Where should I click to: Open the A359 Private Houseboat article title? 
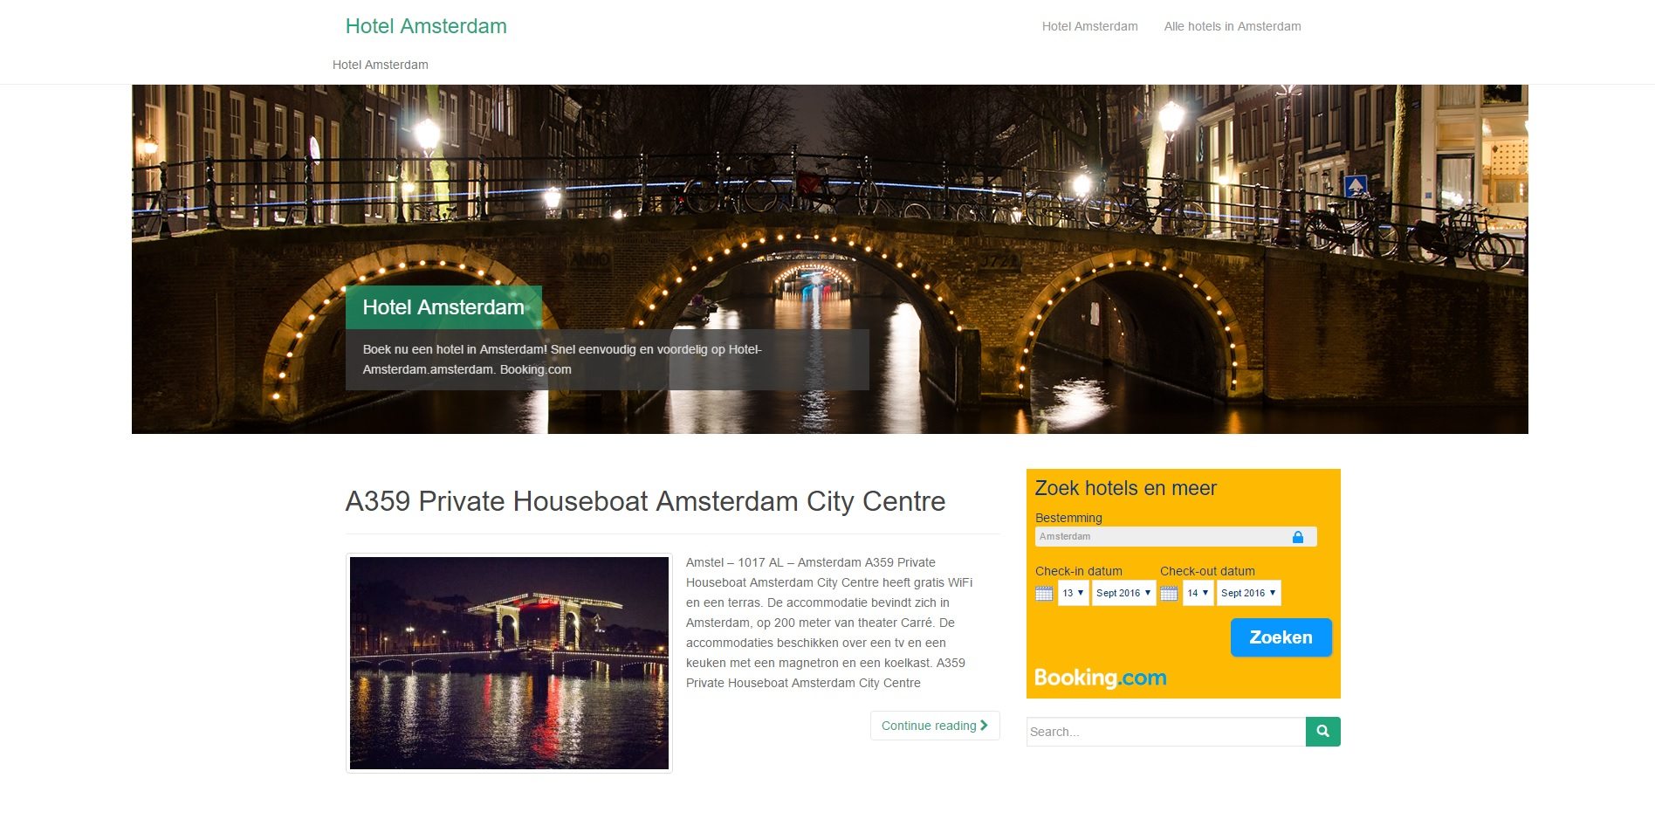coord(645,501)
